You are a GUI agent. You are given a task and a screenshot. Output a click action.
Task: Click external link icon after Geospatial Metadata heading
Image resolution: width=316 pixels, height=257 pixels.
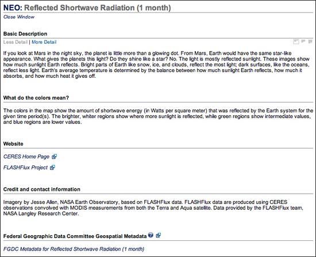tap(159, 235)
